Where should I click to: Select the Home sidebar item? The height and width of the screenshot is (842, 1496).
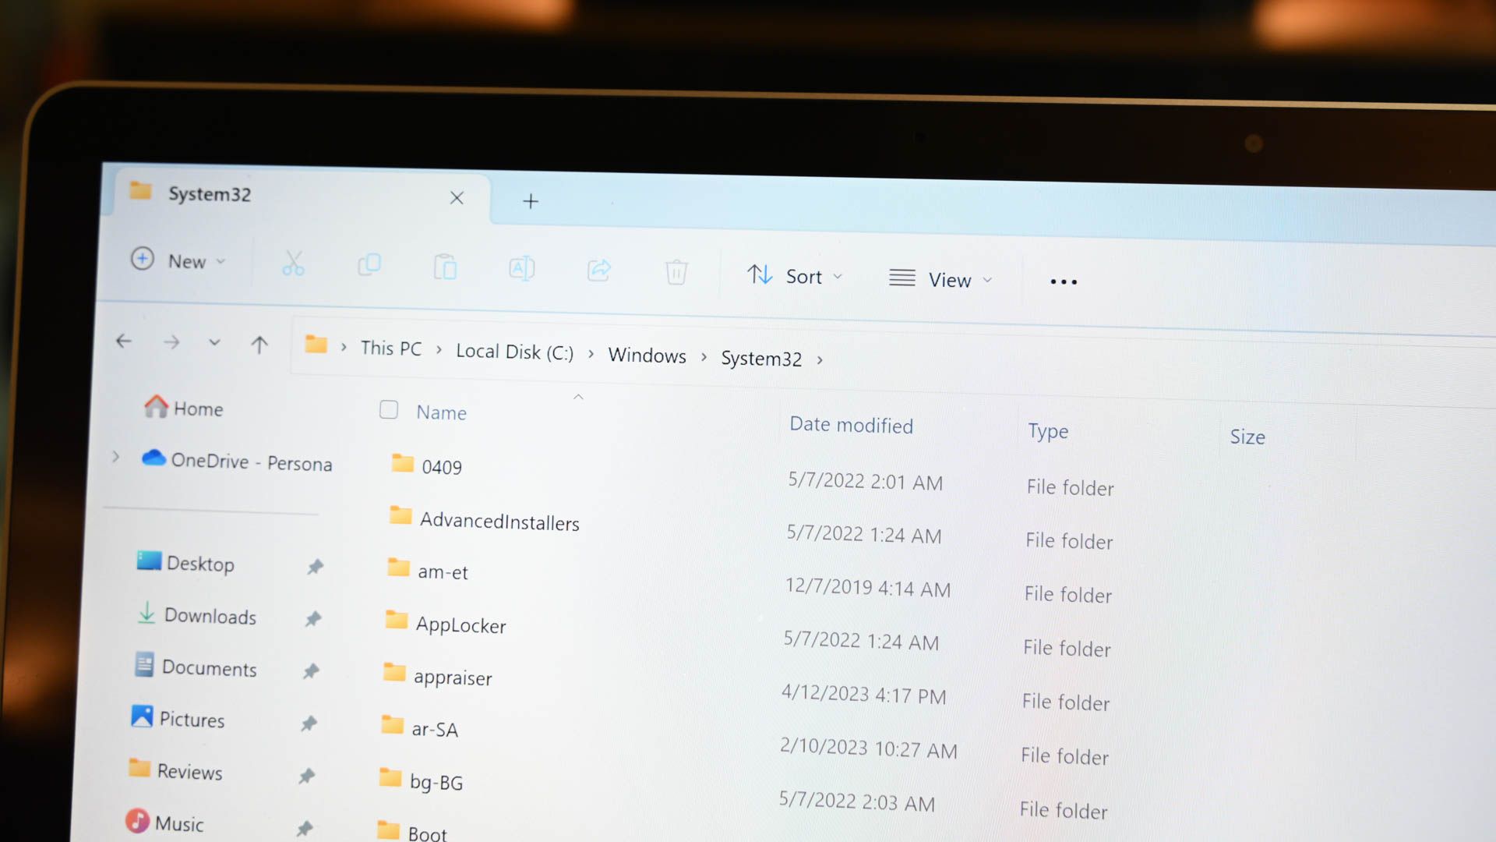197,409
